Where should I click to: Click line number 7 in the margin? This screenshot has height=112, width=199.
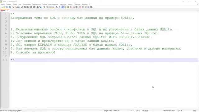point(6,37)
